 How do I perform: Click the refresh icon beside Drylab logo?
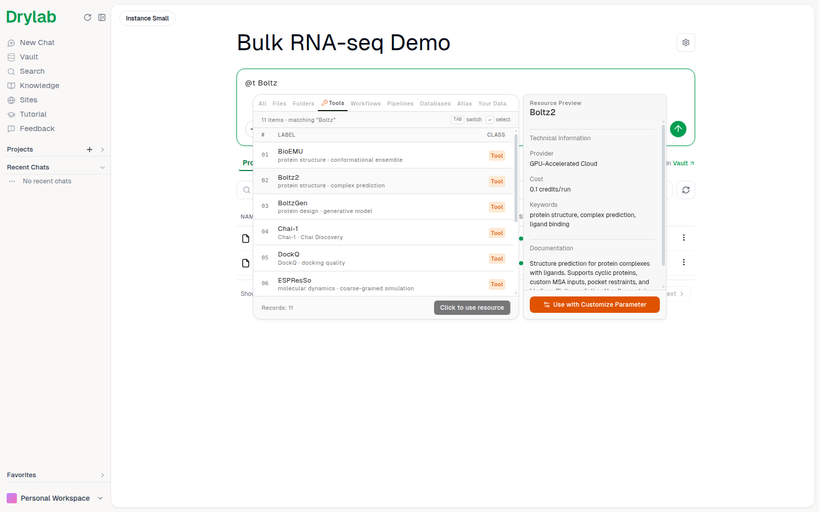click(x=88, y=17)
